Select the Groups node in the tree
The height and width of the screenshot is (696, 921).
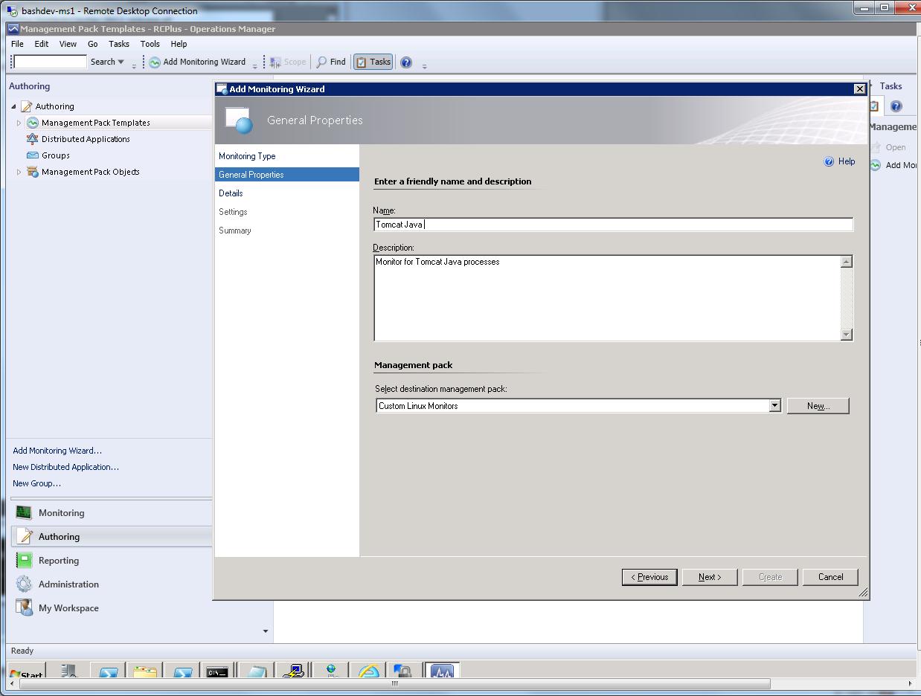pos(55,155)
